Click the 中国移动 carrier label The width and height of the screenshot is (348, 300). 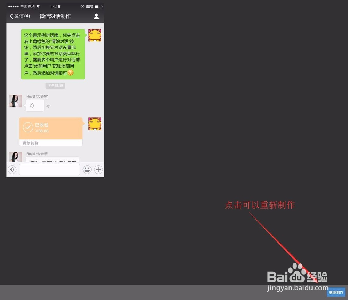point(27,6)
